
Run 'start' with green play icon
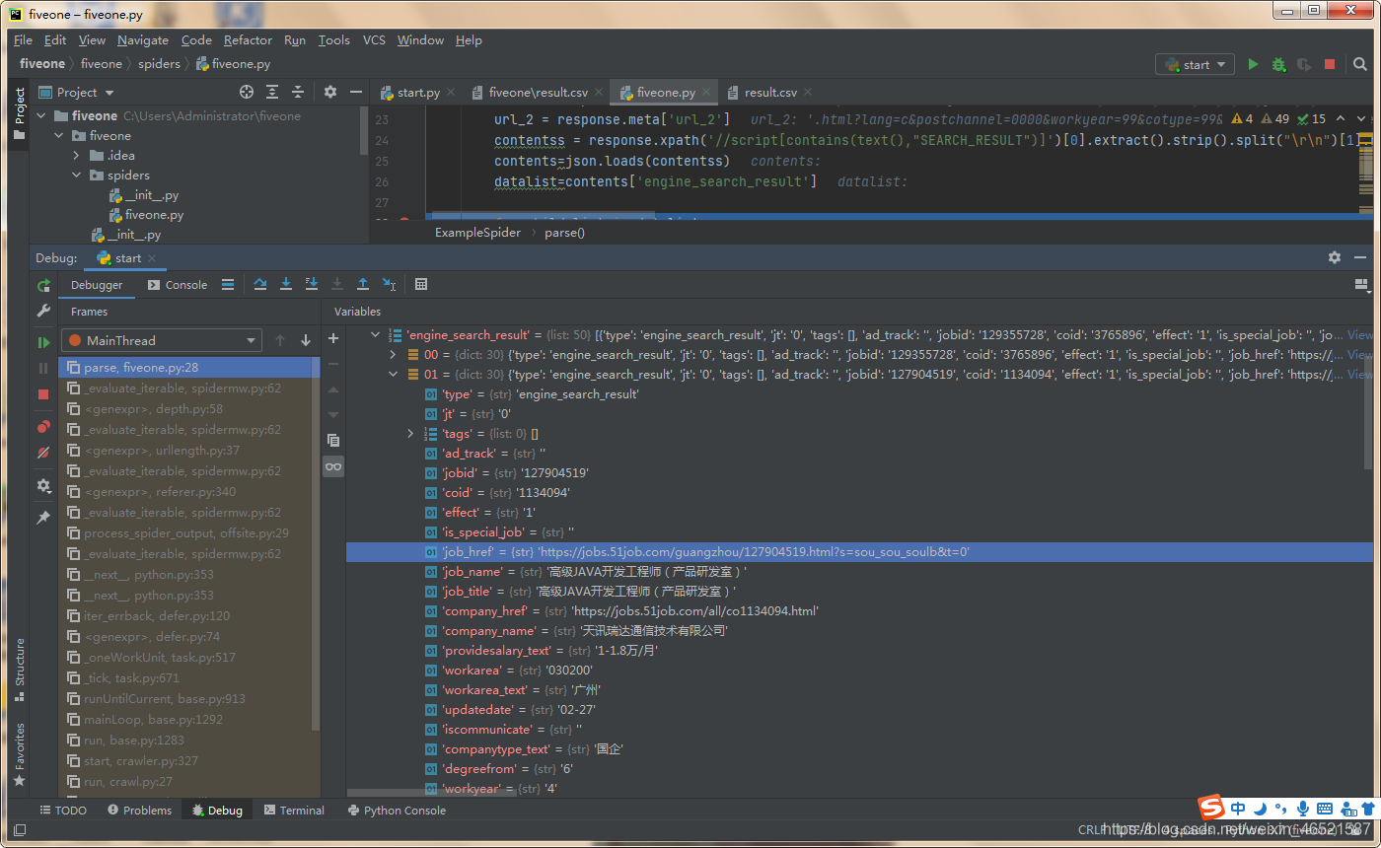[1253, 64]
